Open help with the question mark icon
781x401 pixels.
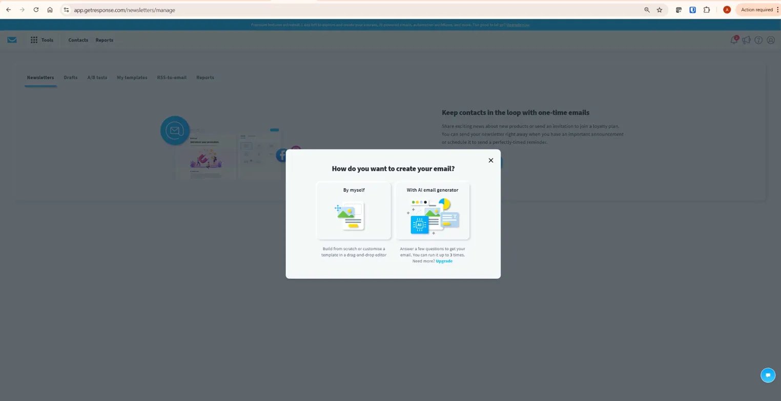pyautogui.click(x=758, y=40)
